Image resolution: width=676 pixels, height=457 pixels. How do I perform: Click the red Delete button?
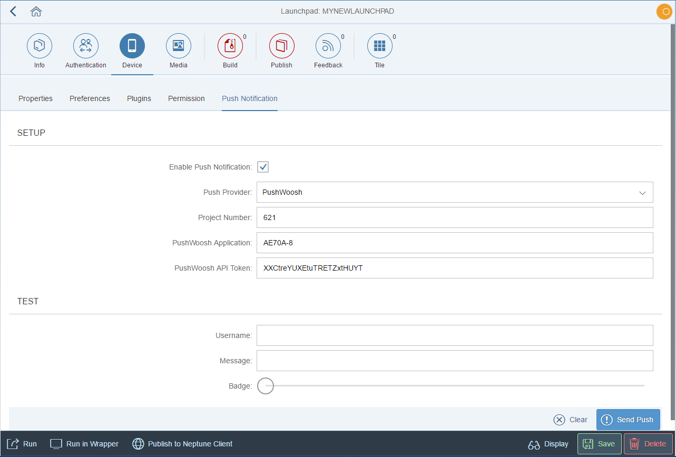click(648, 444)
